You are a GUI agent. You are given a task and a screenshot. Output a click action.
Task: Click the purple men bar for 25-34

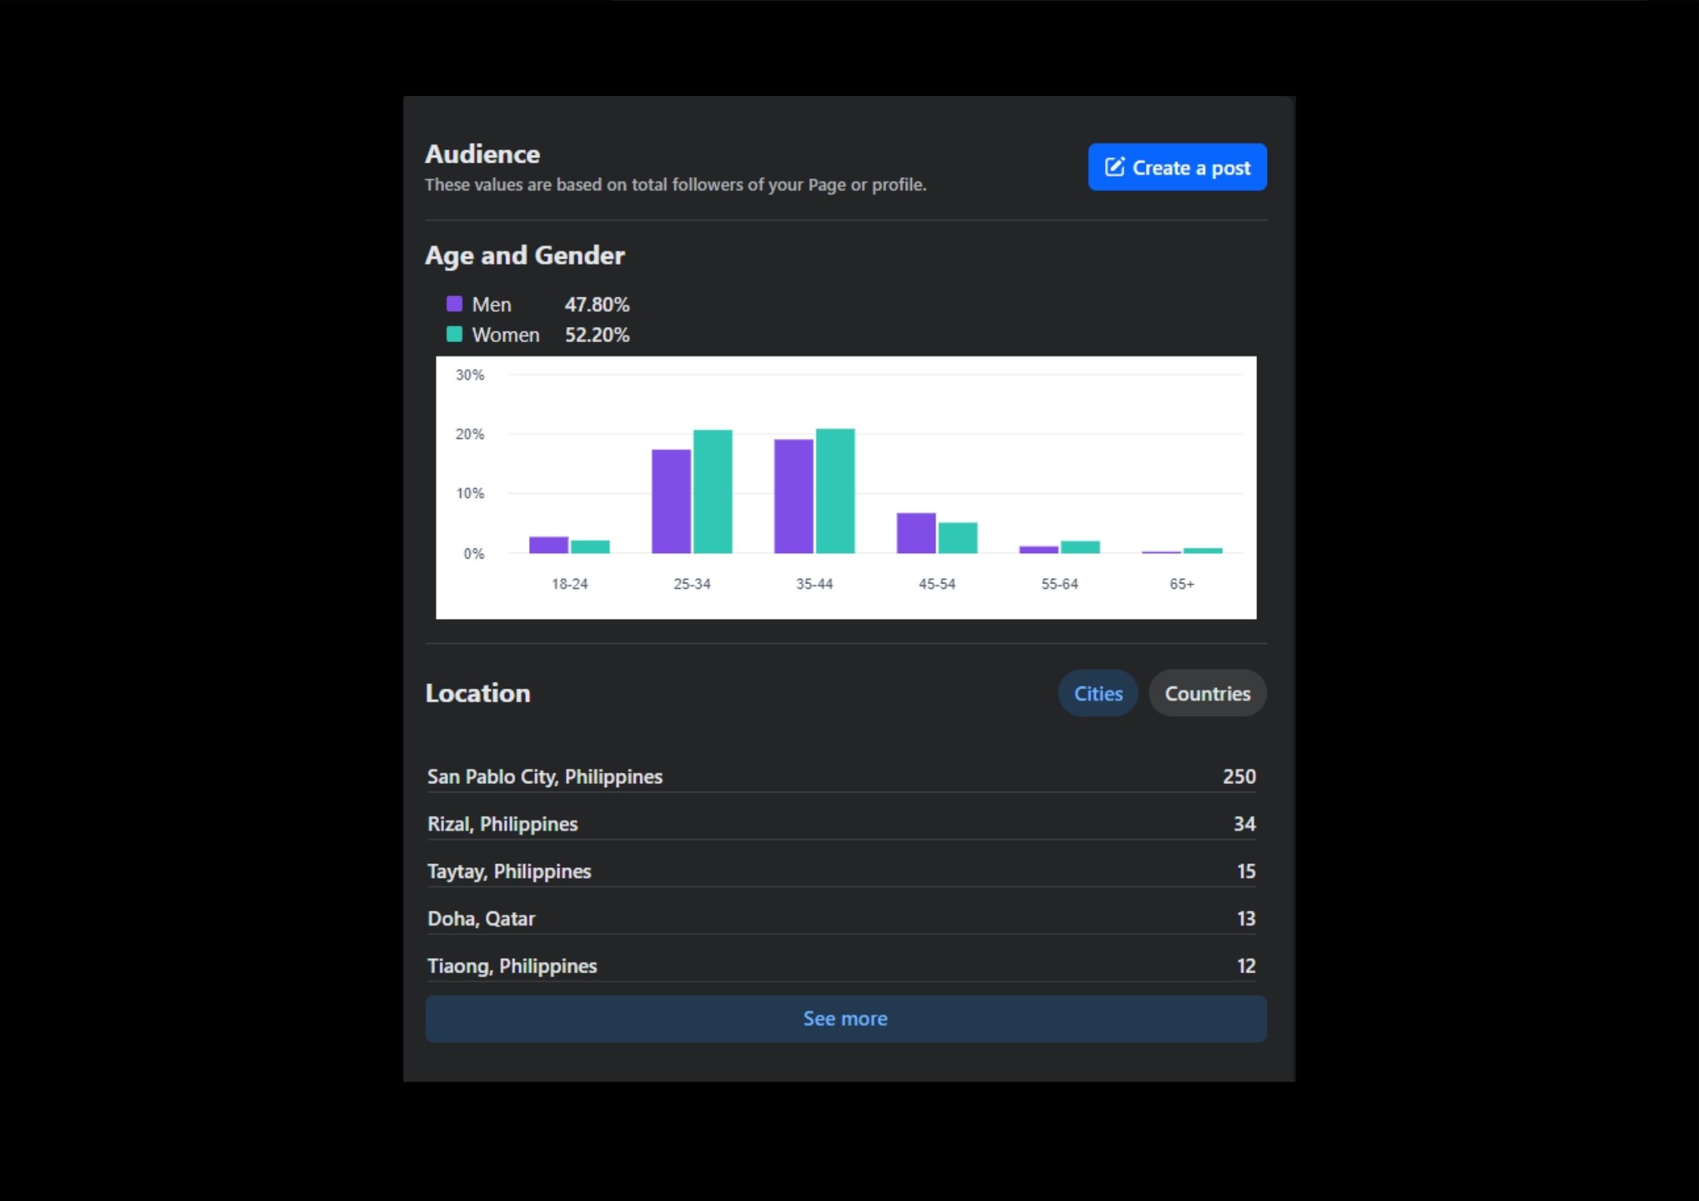pos(671,501)
